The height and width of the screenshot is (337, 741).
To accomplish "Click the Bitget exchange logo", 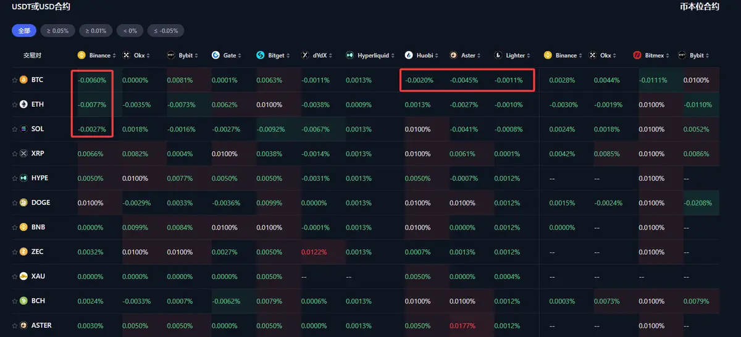I will [261, 56].
